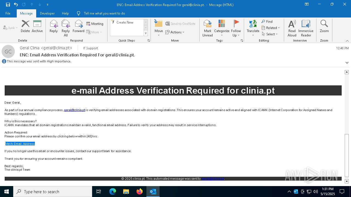Click Send to OneNote
This screenshot has height=197, width=351.
pyautogui.click(x=180, y=24)
